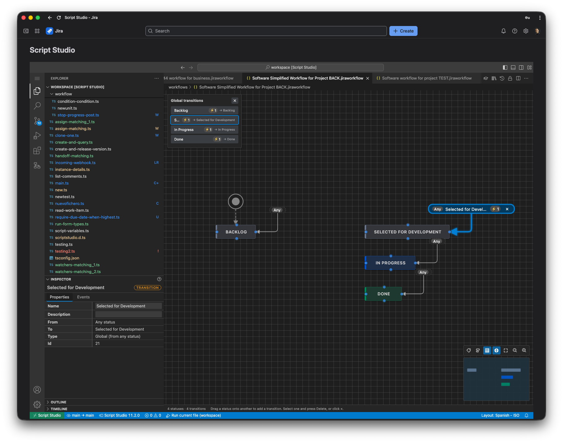Click the Name field Selected for Development
Image resolution: width=563 pixels, height=443 pixels.
point(128,306)
